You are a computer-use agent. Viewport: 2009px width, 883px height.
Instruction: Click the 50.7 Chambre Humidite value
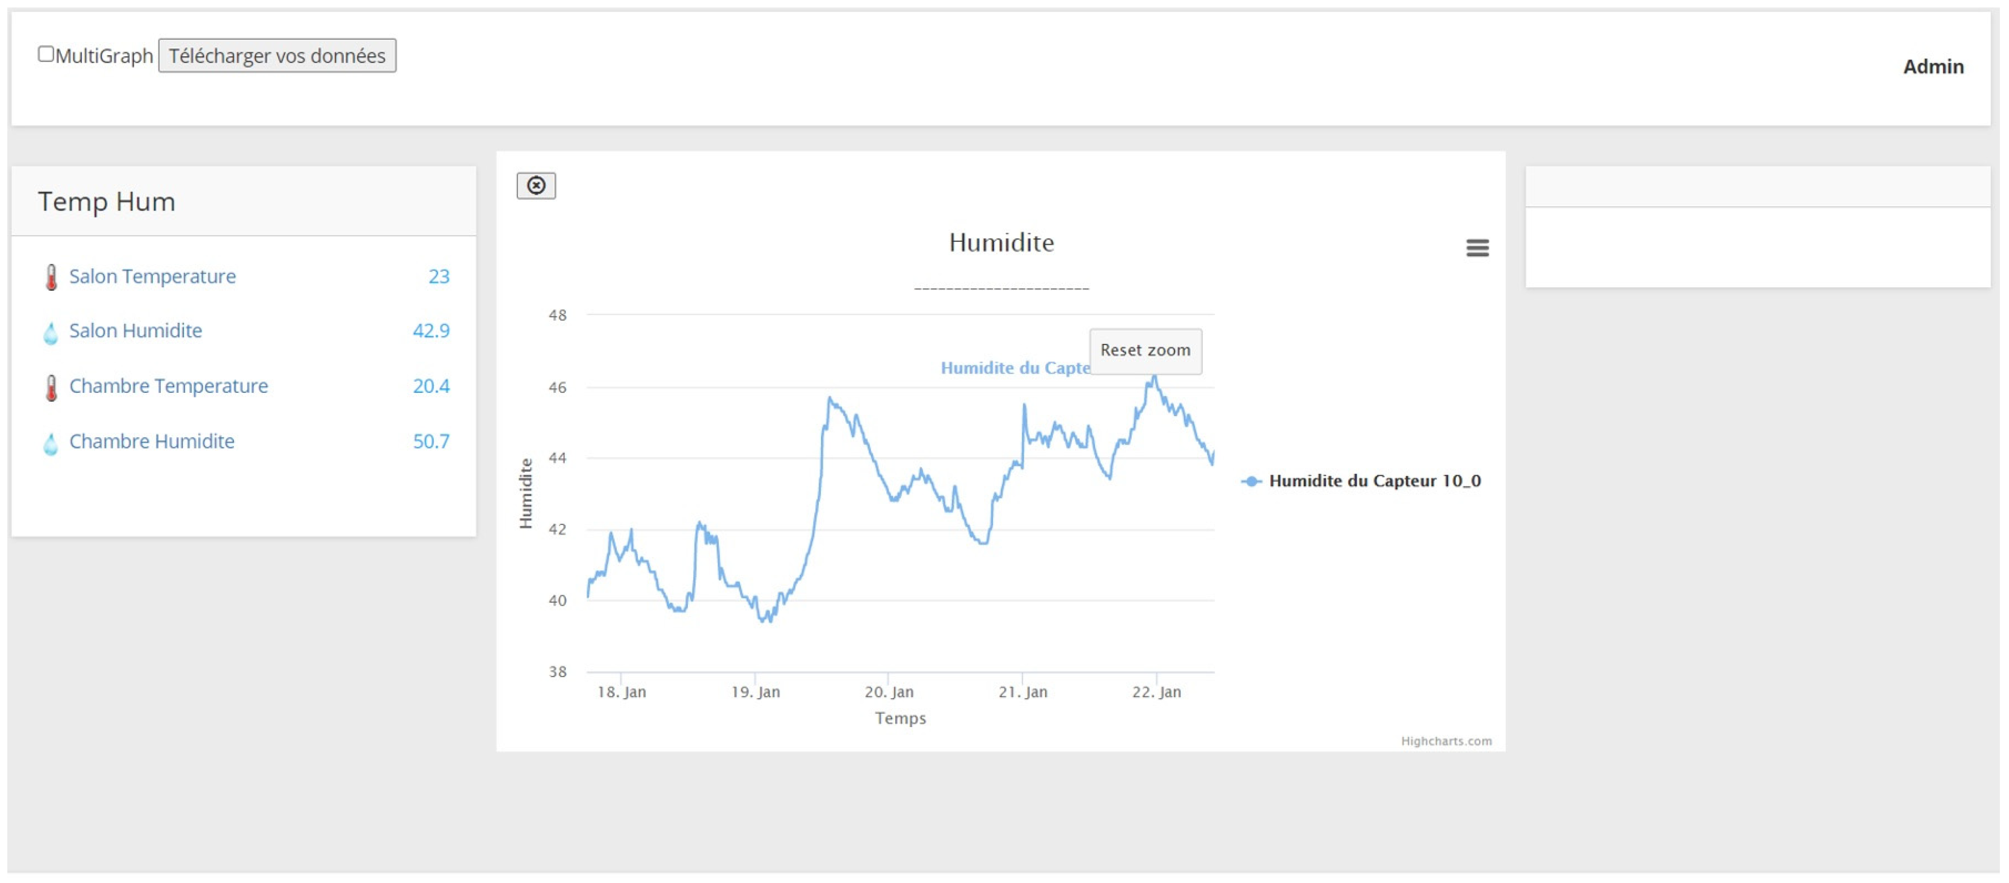(x=431, y=441)
